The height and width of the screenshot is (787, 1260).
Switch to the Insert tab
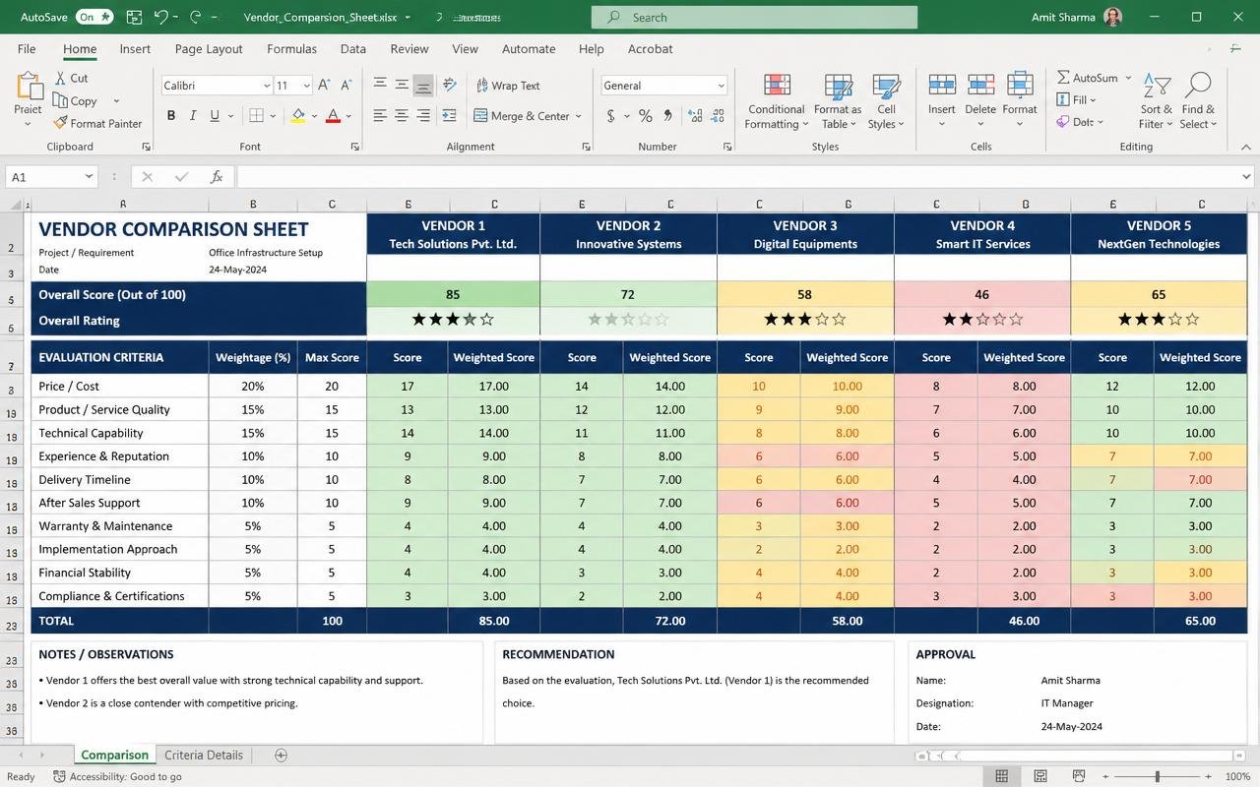[x=135, y=48]
